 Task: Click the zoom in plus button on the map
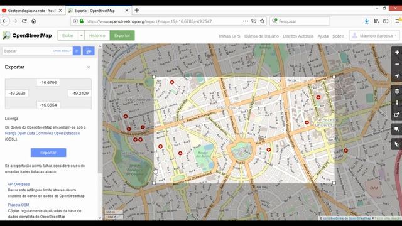(397, 52)
